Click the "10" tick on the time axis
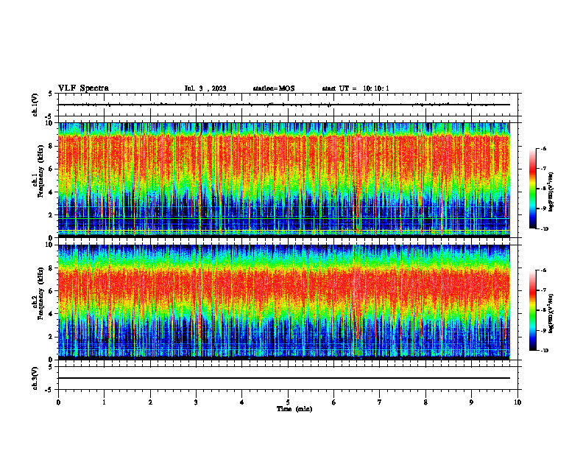Screen dimensions: 583x451 click(517, 402)
